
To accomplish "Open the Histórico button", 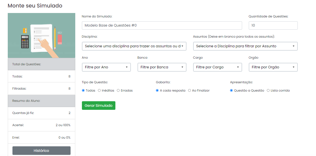I will (42, 150).
